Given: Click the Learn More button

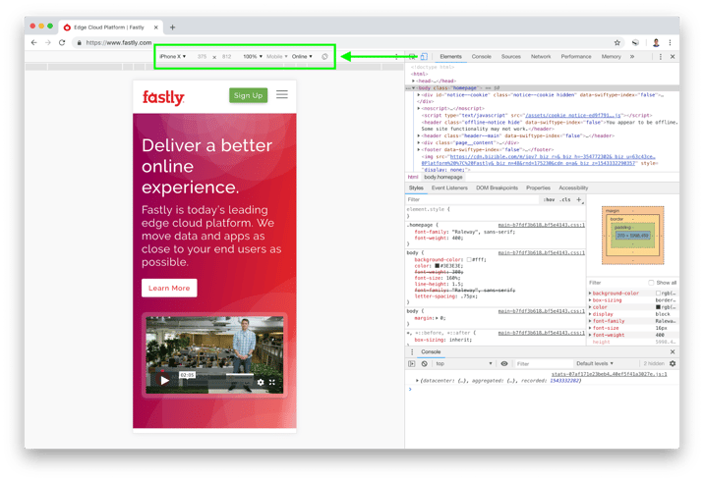Looking at the screenshot, I should point(169,288).
